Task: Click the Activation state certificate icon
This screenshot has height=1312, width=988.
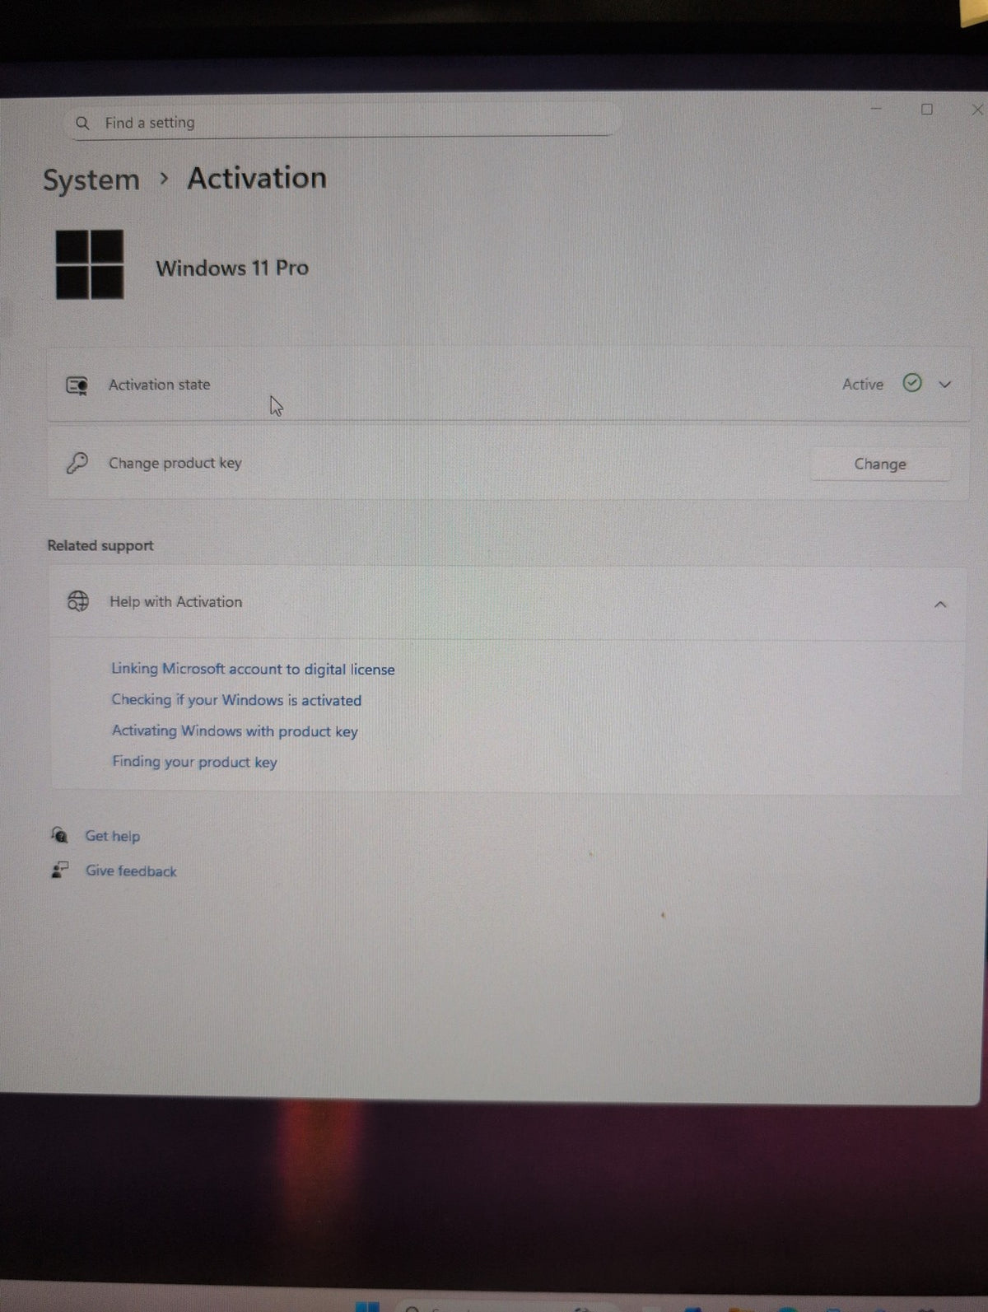Action: pos(77,385)
